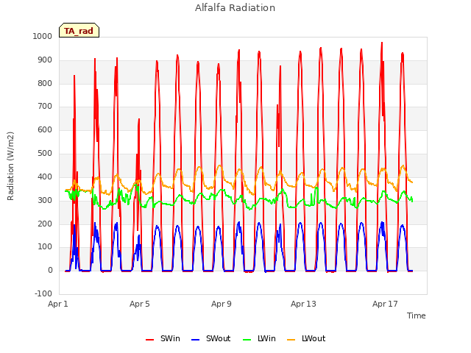Click the orange LWout legend color marker
Screen dimensions: 471x353
coord(291,340)
